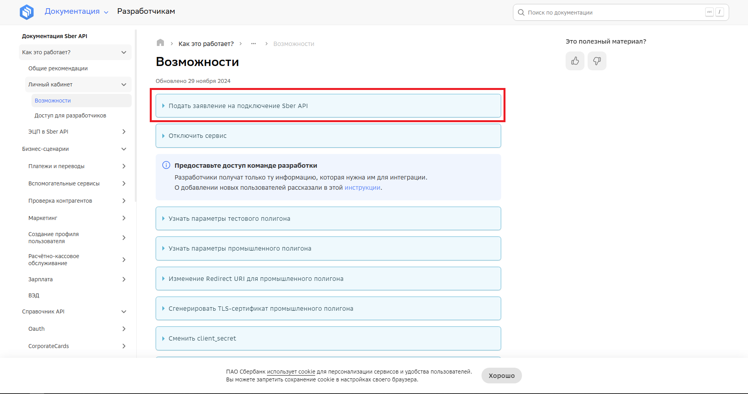
Task: Expand Расчётно-кассовое обслуживание chevron
Action: coord(124,260)
